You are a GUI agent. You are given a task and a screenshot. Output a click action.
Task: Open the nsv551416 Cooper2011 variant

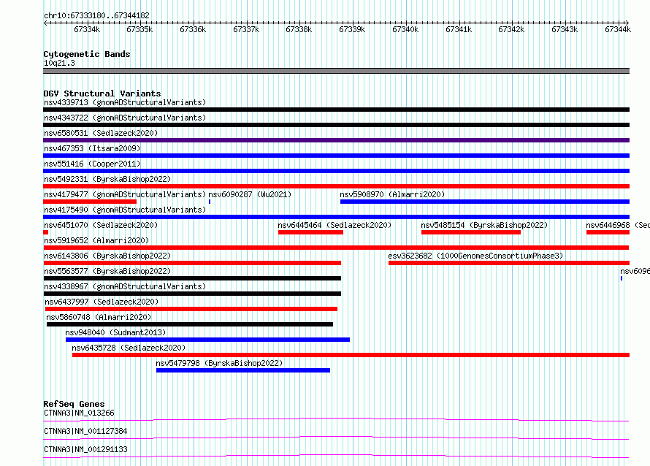[92, 164]
